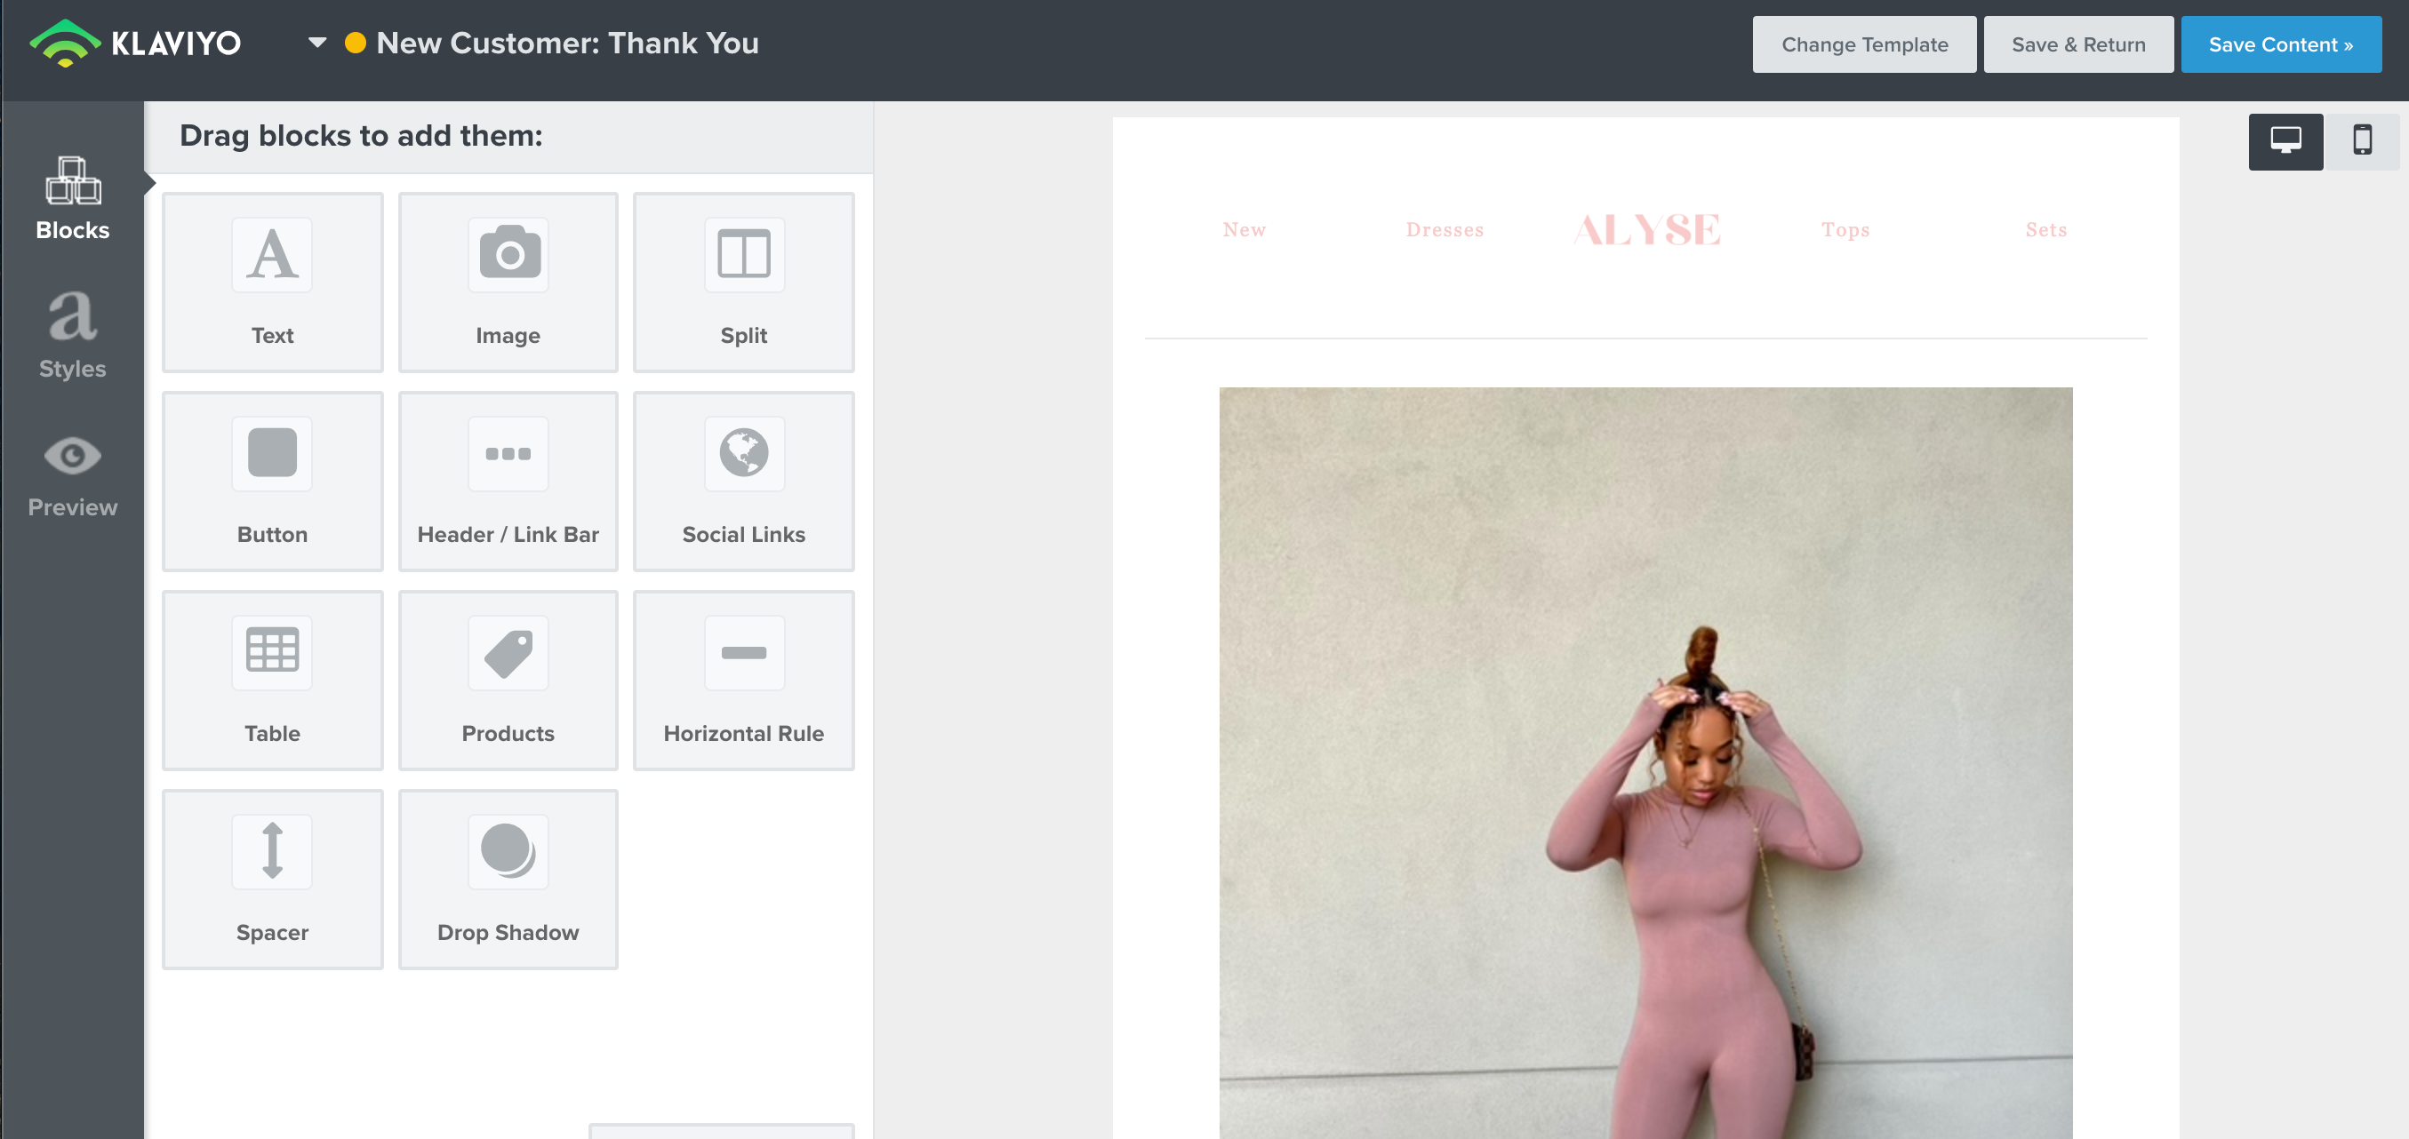
Task: Select the Header / Link Bar block
Action: (508, 482)
